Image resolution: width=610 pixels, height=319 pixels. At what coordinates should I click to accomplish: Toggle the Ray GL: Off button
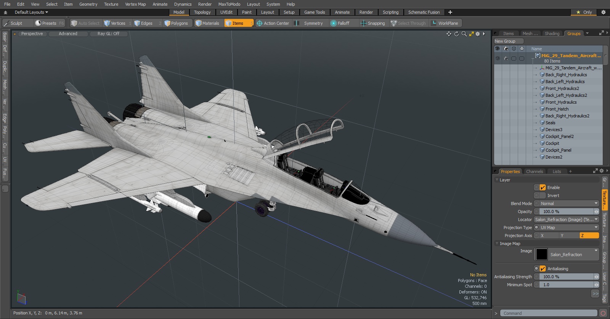(x=108, y=34)
